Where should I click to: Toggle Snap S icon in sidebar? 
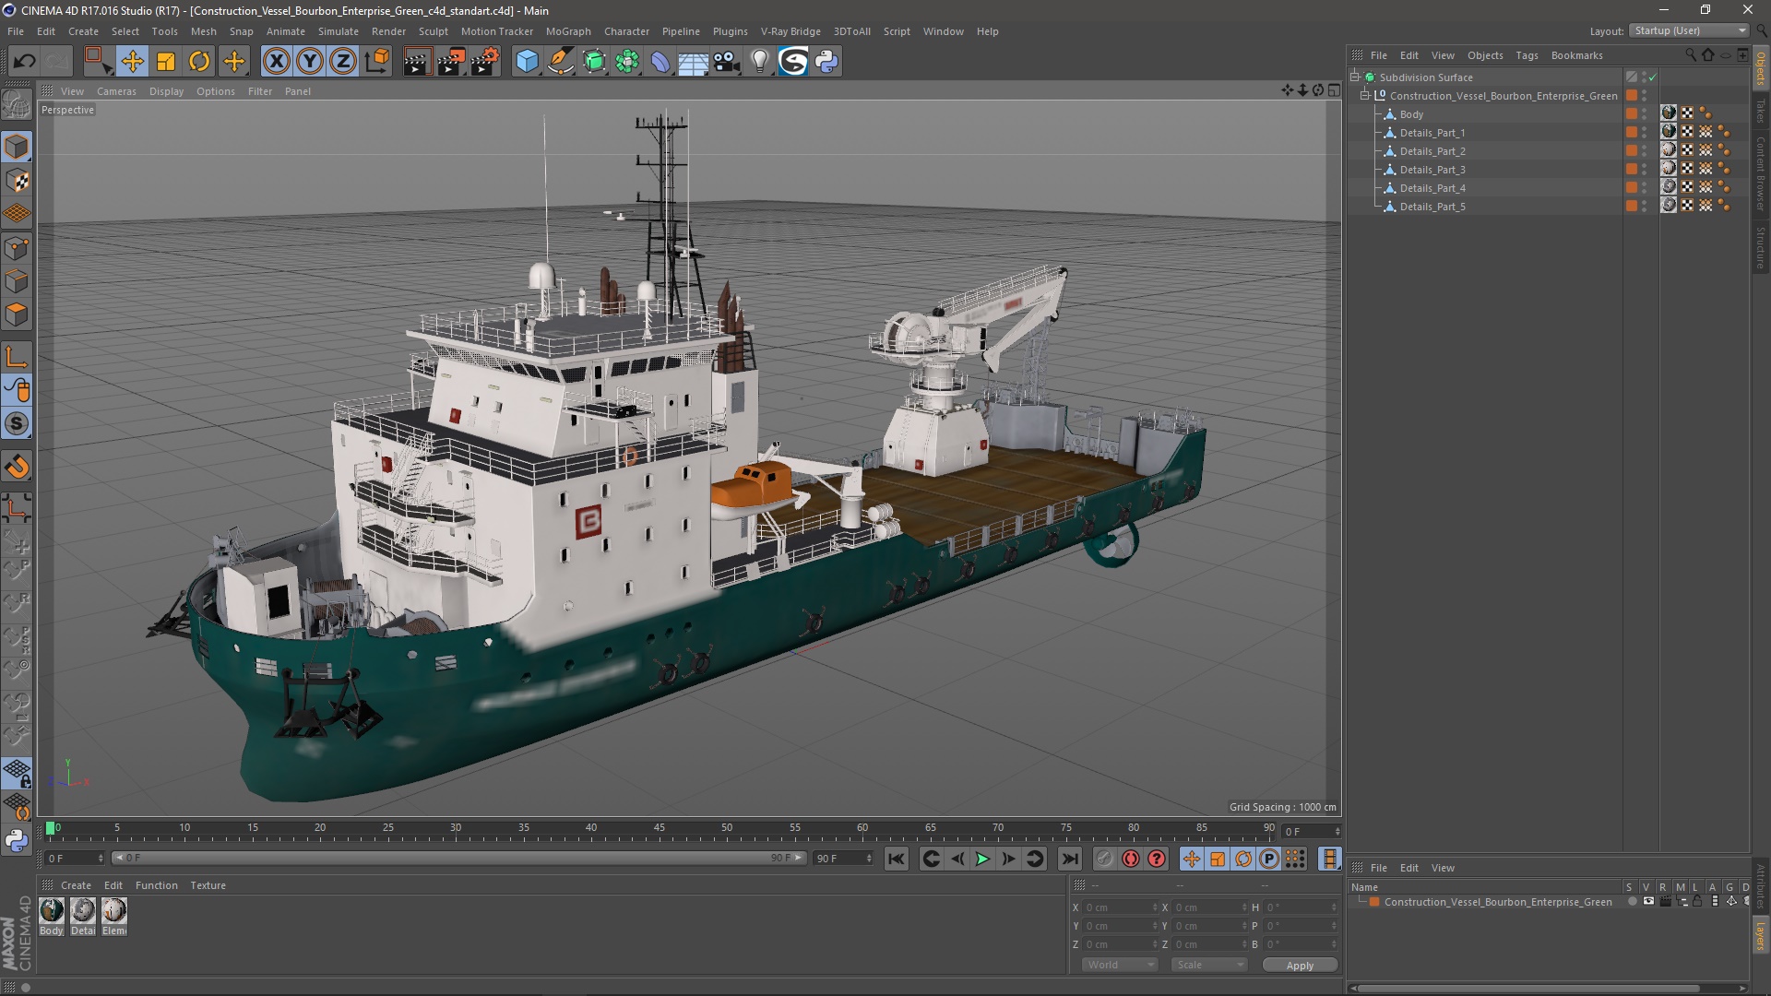click(17, 424)
